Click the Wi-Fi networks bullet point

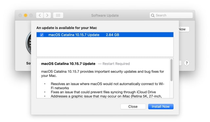(x=107, y=86)
